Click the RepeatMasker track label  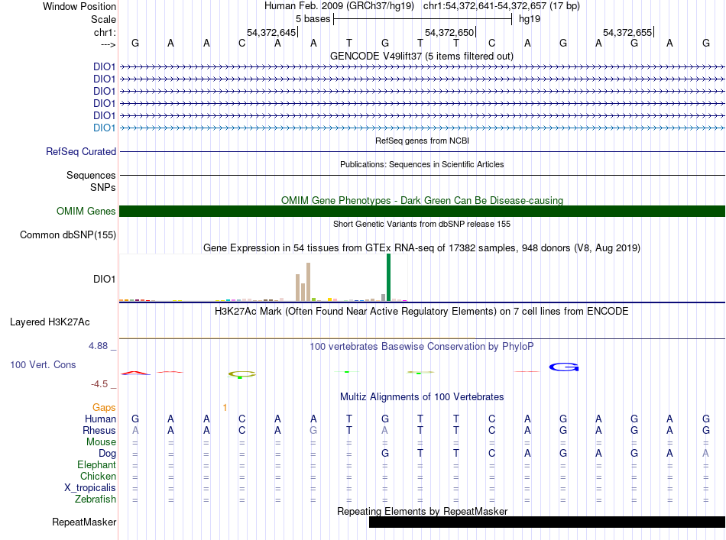click(84, 523)
